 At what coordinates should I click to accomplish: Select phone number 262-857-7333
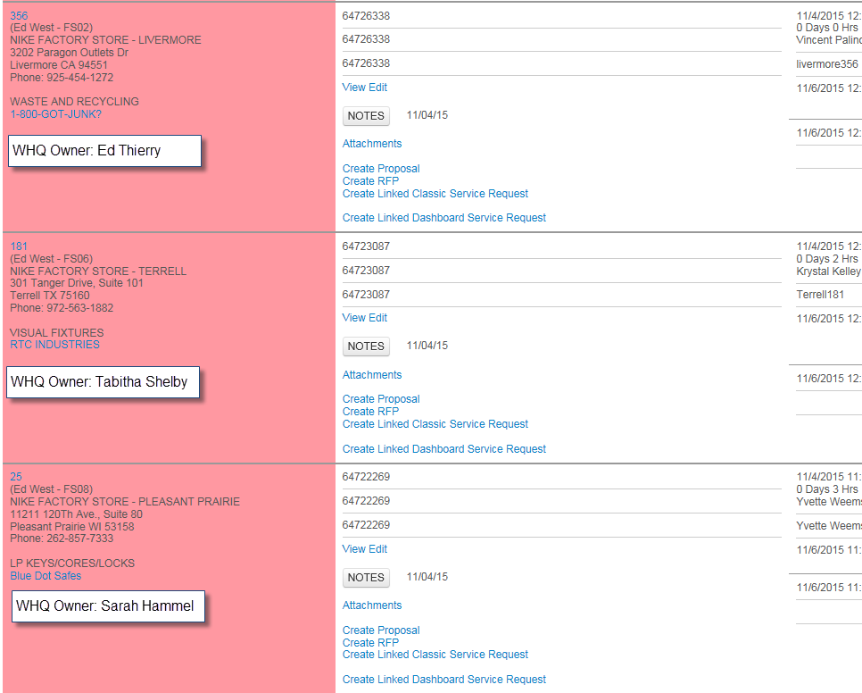[x=79, y=539]
